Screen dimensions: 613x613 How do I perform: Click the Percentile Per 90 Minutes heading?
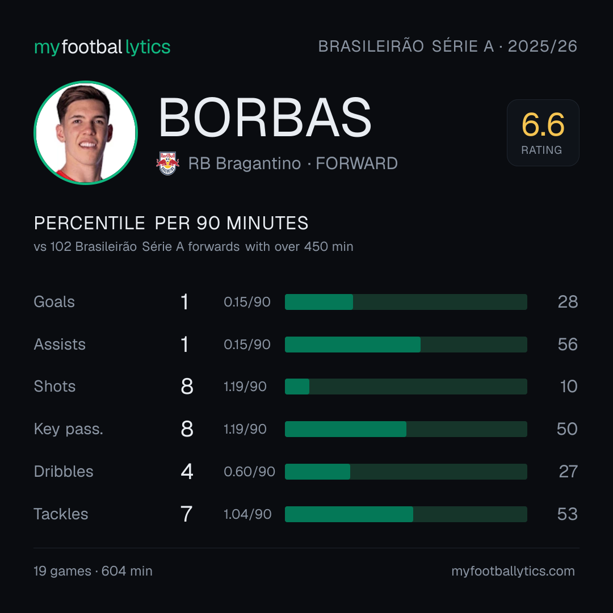(x=171, y=223)
